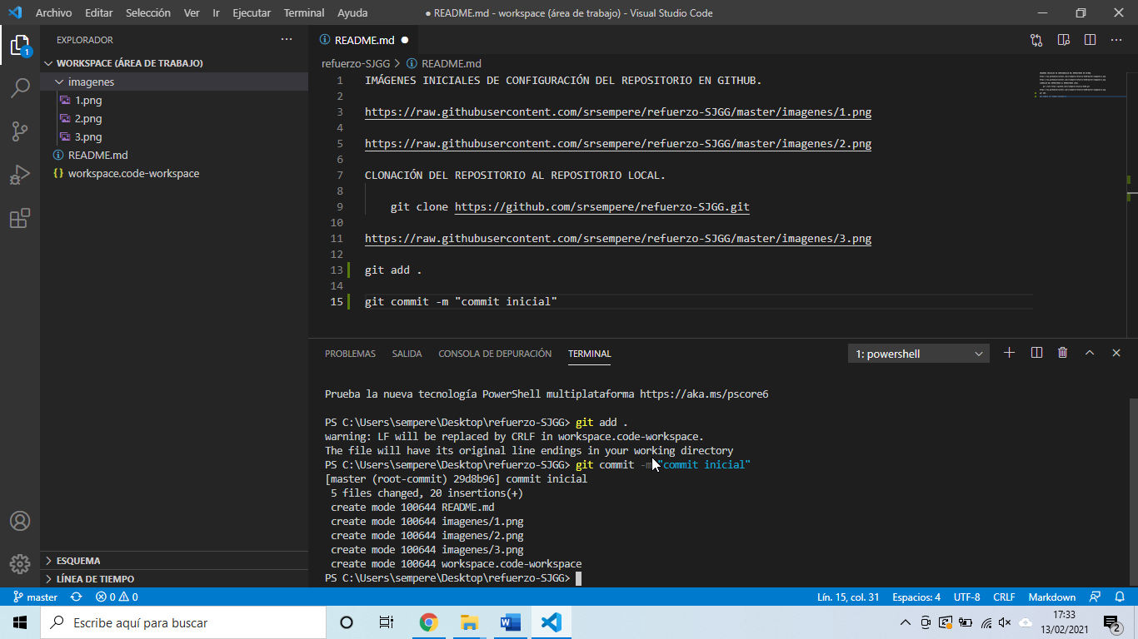Open the Source Control view
This screenshot has width=1138, height=639.
click(20, 131)
